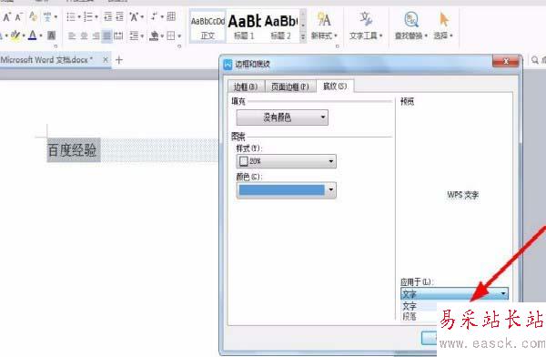Apply the Heading 1 (标题 1) style
The width and height of the screenshot is (546, 357).
point(244,26)
